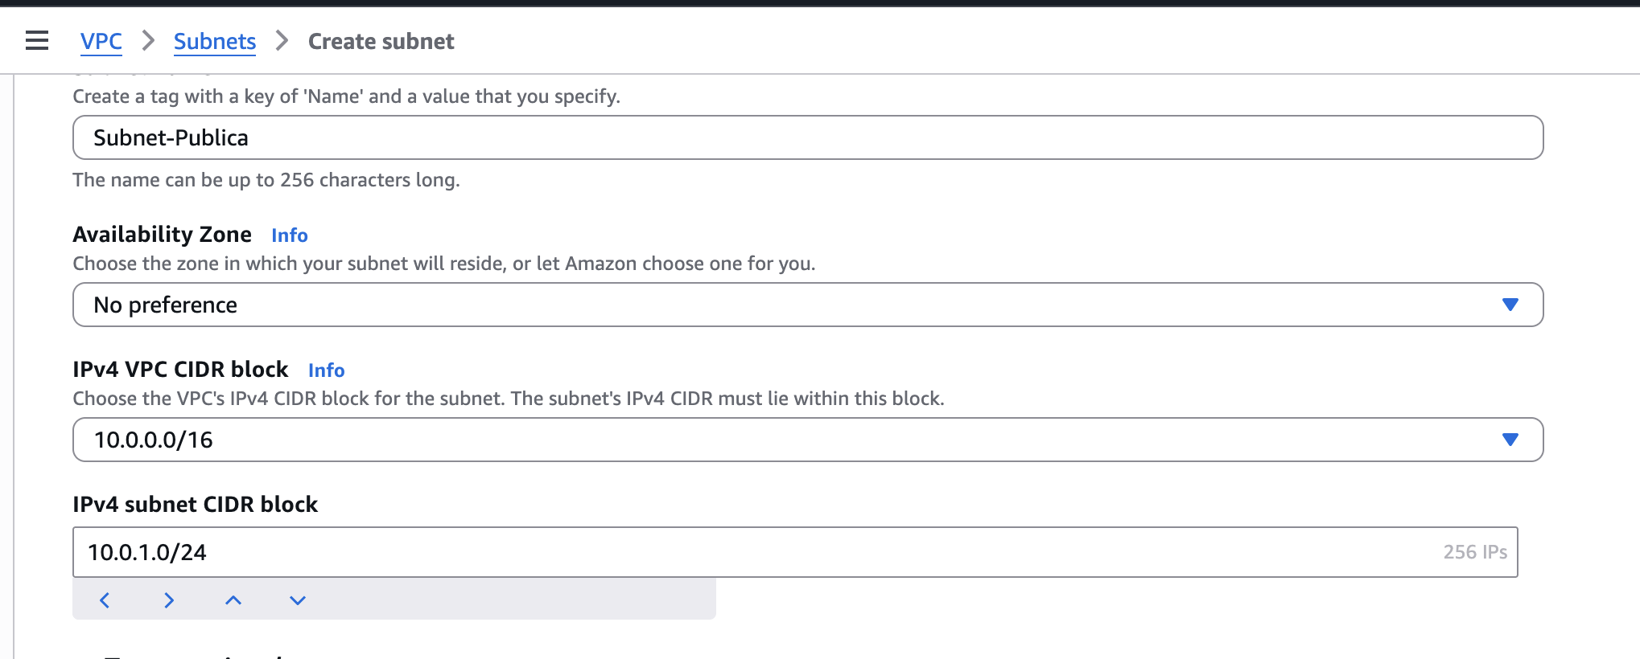This screenshot has height=659, width=1640.
Task: Click the 10.0.1.0/24 subnet CIDR input
Action: tap(724, 552)
